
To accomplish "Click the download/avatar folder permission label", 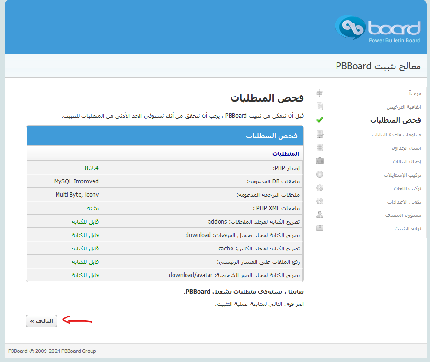I will 234,275.
